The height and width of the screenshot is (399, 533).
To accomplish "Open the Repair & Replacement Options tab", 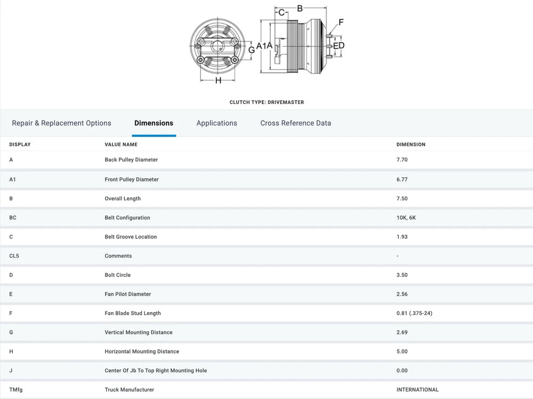I will [61, 123].
